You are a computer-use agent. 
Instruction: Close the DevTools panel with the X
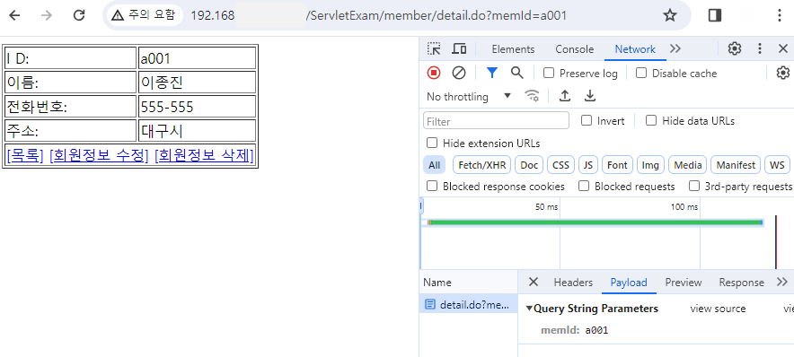click(783, 48)
